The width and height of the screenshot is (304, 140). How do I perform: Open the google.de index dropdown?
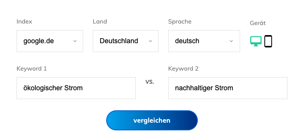[x=50, y=41]
